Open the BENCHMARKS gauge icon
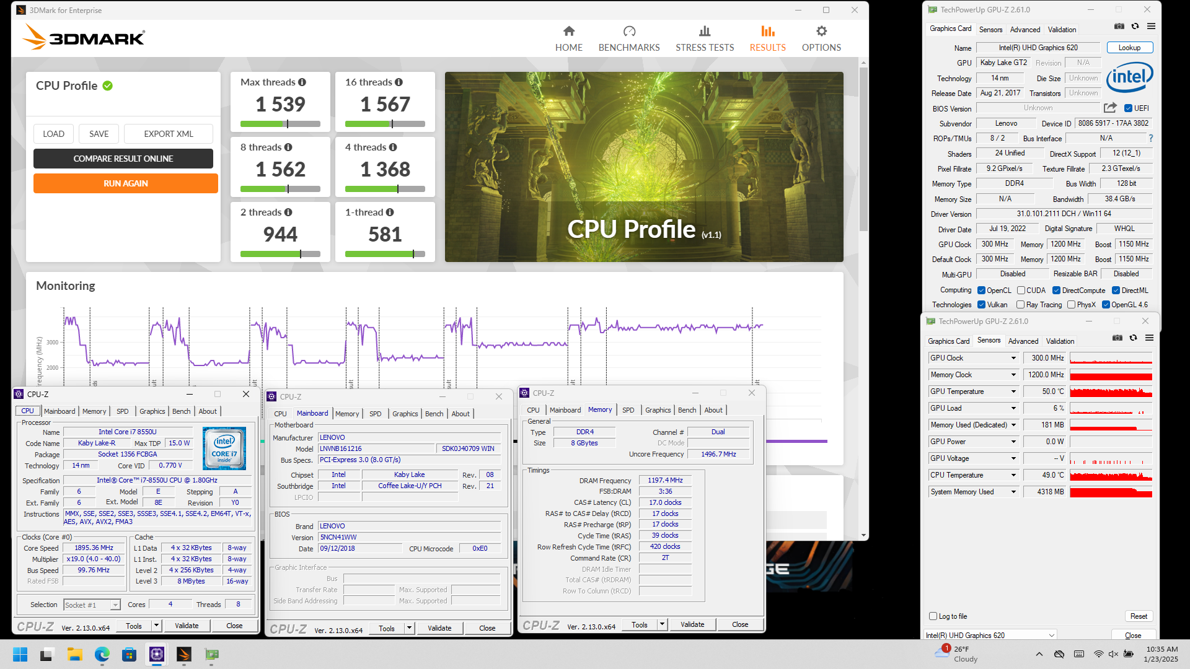The image size is (1190, 669). tap(629, 31)
